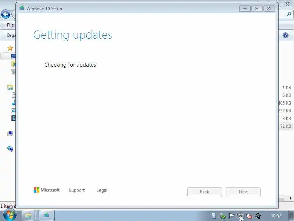Click the Next button in Windows 10 Setup
294x221 pixels.
tap(243, 192)
